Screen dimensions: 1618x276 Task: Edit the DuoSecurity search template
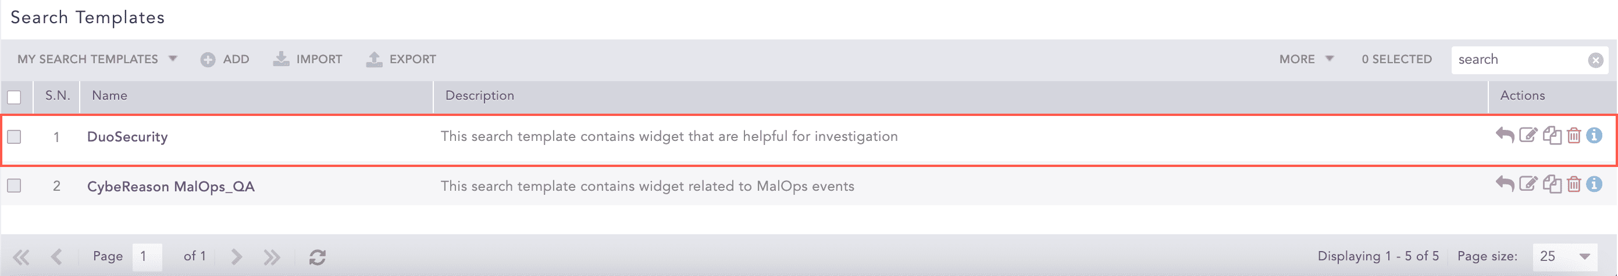click(1527, 135)
